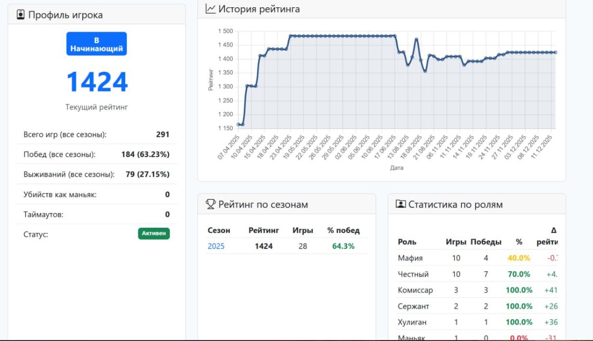The image size is (593, 341).
Task: Click the large current rating number 1424
Action: [x=97, y=82]
